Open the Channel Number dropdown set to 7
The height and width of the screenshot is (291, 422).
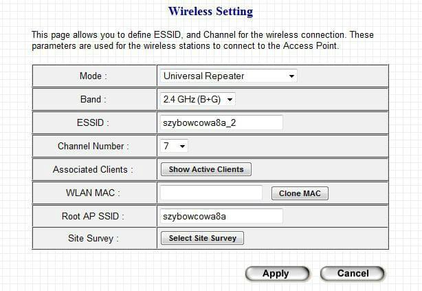(x=175, y=146)
